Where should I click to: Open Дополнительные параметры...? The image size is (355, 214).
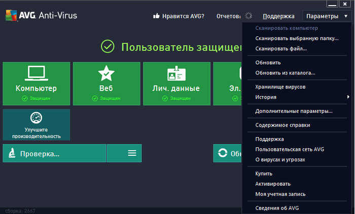[x=294, y=111]
